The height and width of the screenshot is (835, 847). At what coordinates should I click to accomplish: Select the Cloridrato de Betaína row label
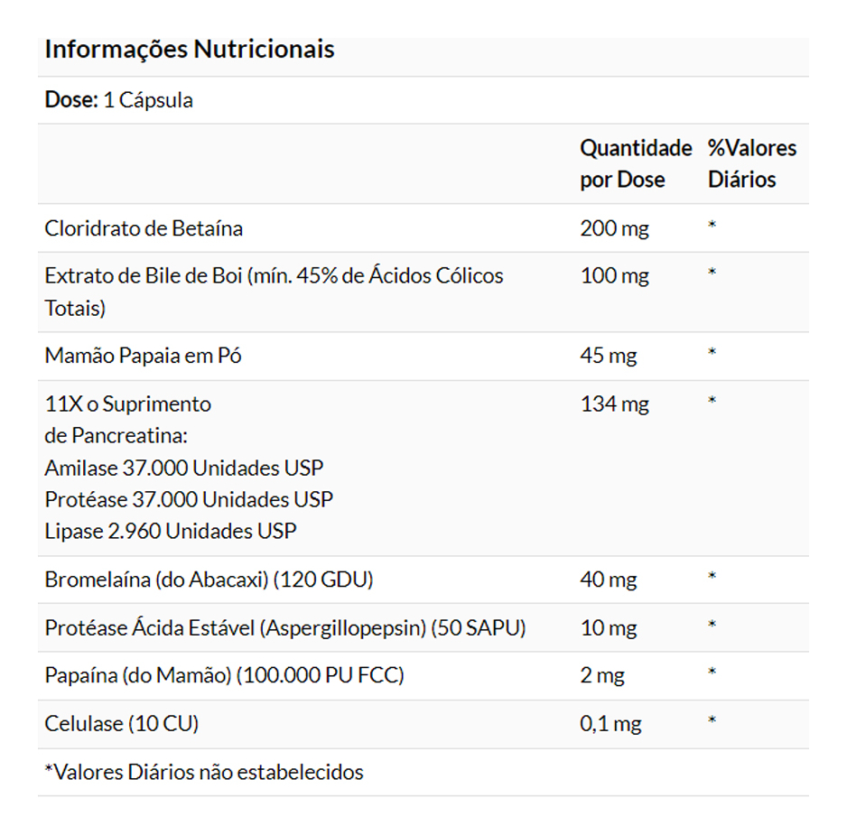coord(144,228)
